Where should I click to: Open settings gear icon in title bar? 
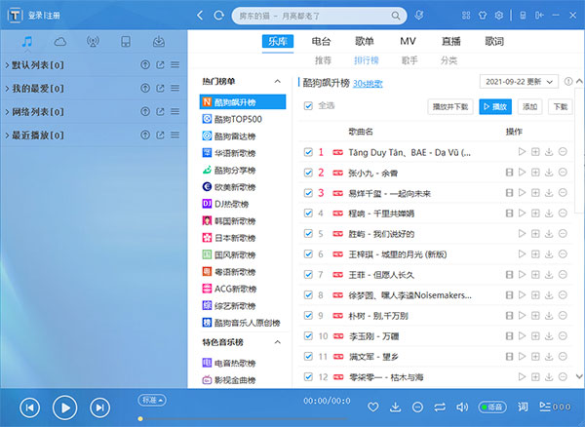pyautogui.click(x=499, y=16)
